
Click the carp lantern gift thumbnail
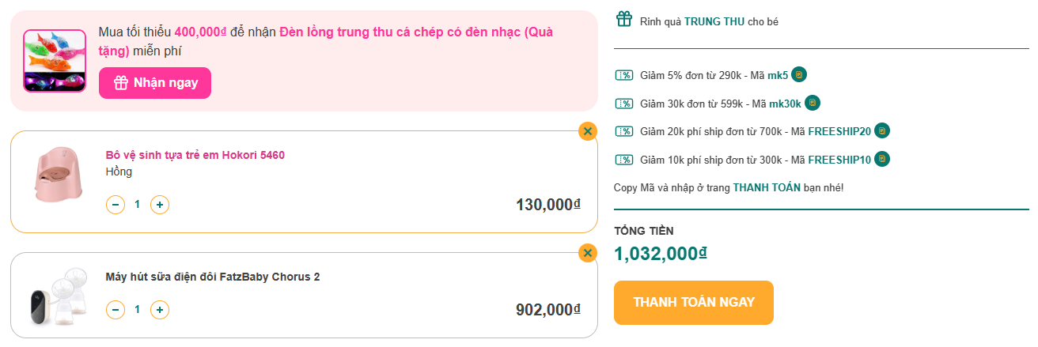(55, 61)
